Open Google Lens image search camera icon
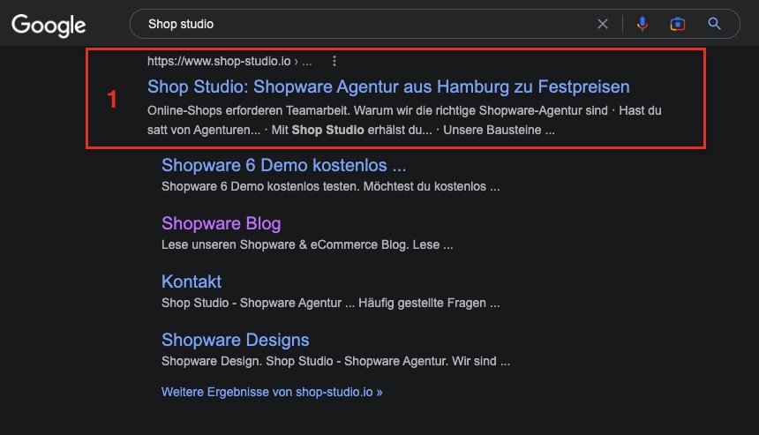759x435 pixels. click(677, 25)
